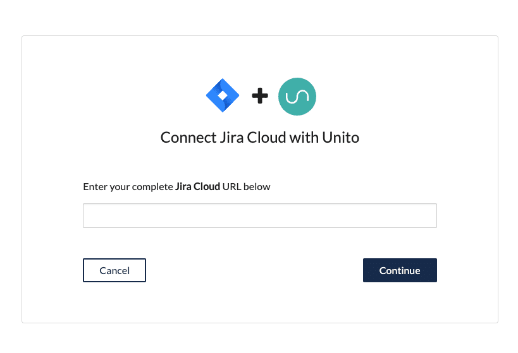518x353 pixels.
Task: Click the Continue button
Action: click(400, 270)
